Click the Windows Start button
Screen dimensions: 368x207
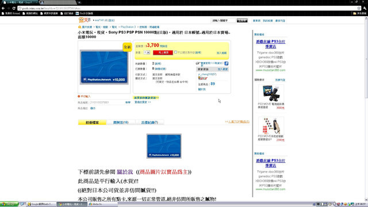point(9,204)
